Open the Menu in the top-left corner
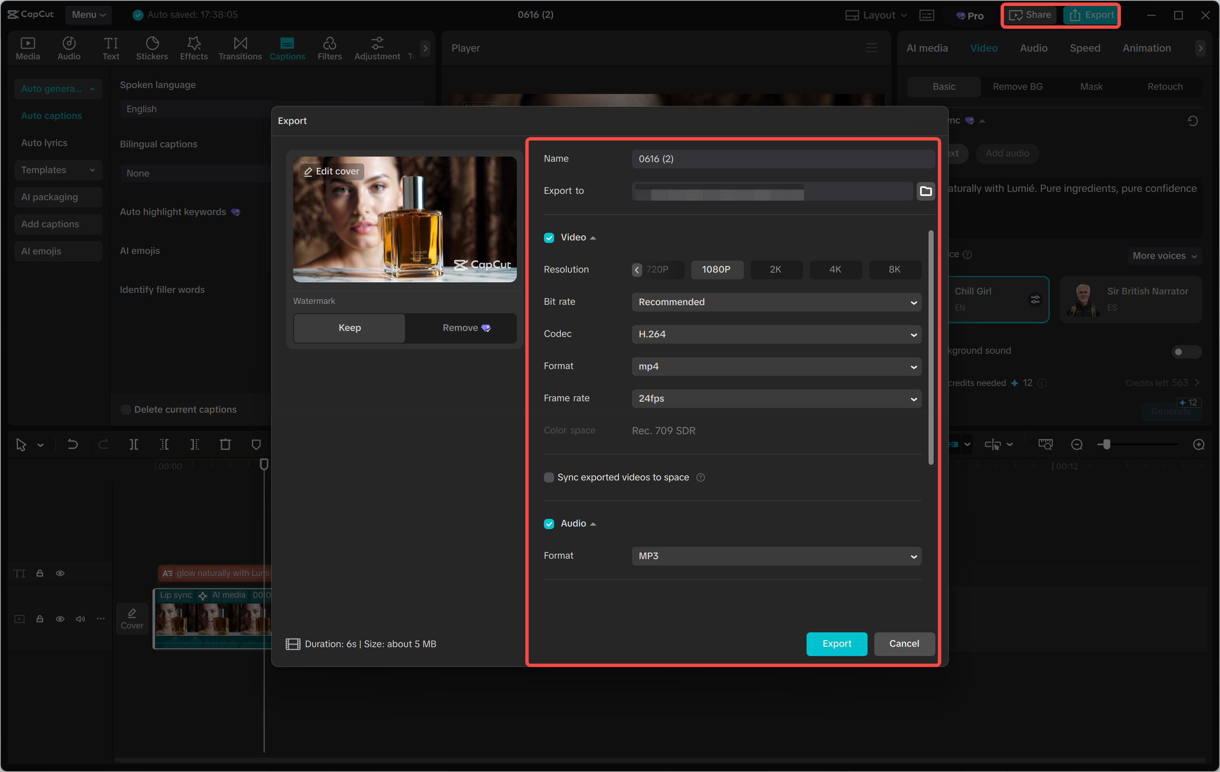 tap(89, 15)
